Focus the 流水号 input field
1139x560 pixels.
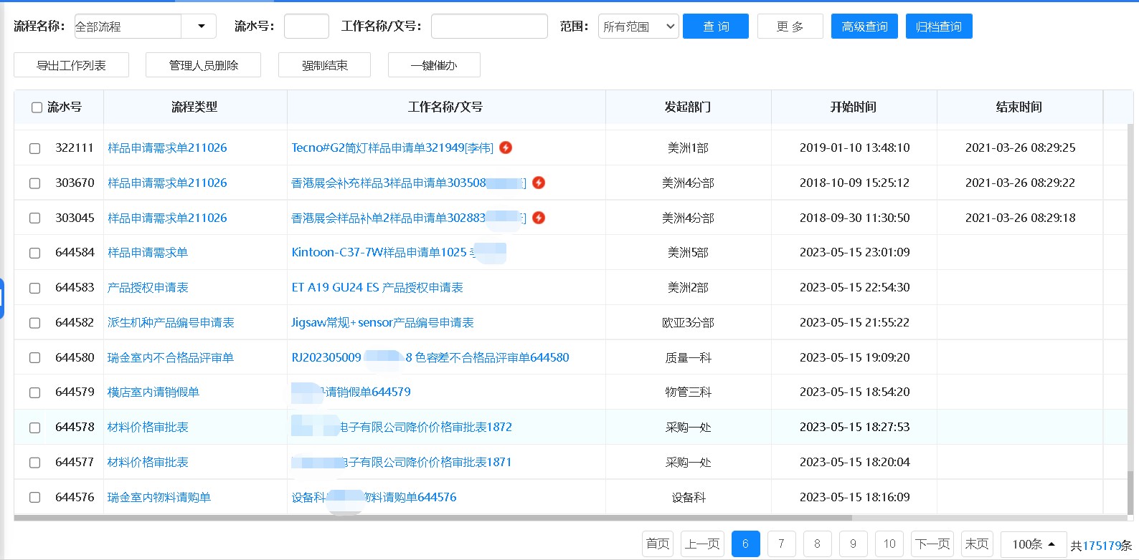click(306, 26)
